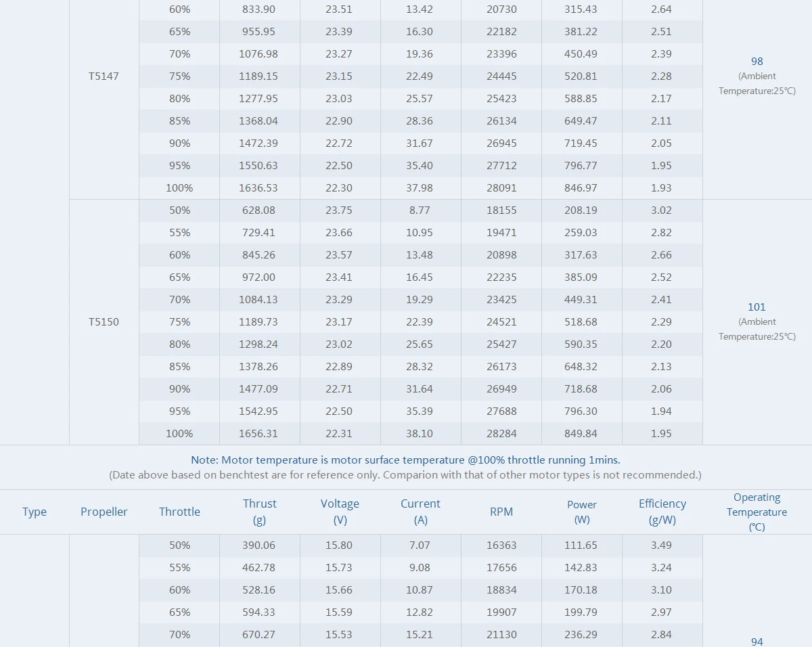Click the 1636.53 thrust value
The width and height of the screenshot is (812, 647).
click(258, 188)
